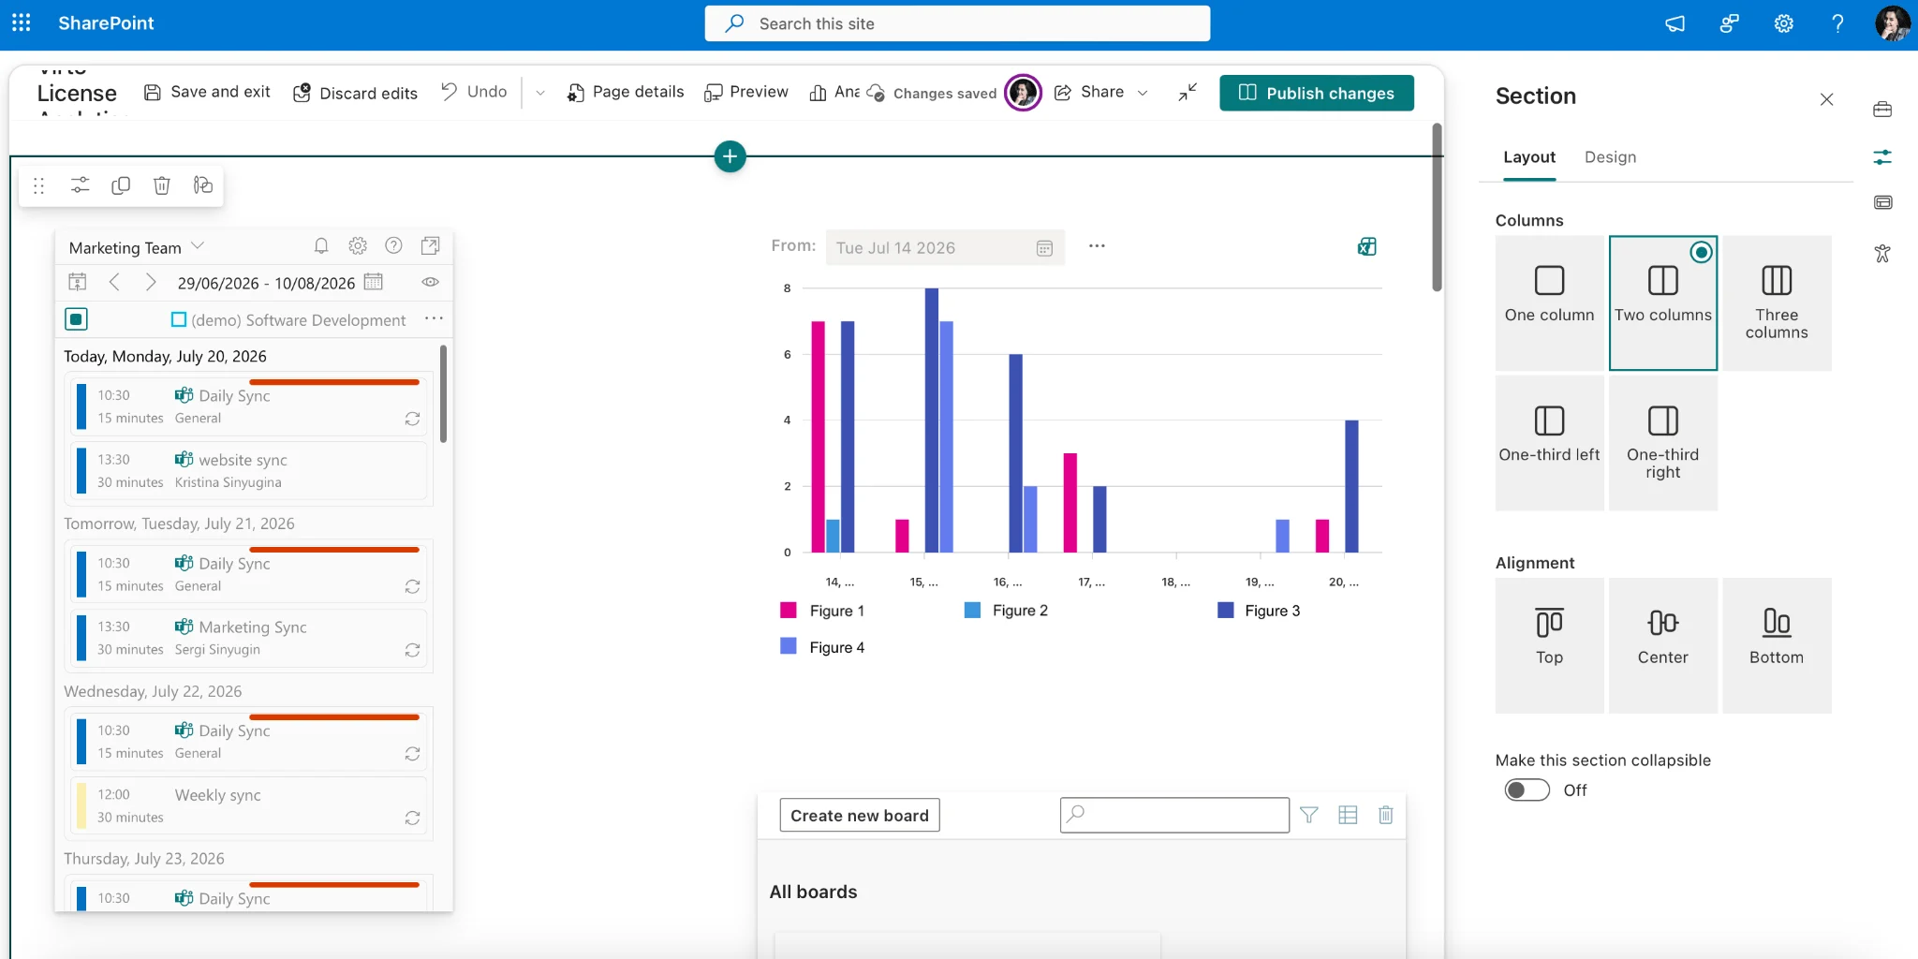The width and height of the screenshot is (1918, 959).
Task: Open the help question mark icon
Action: pyautogui.click(x=1837, y=23)
